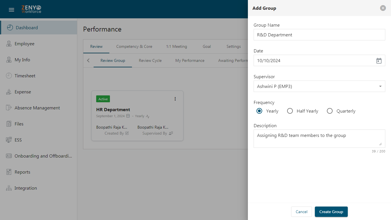Click the Integration hierarchy icon

pos(9,188)
